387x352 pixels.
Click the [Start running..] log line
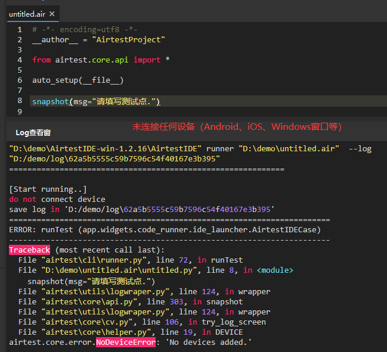click(x=48, y=189)
